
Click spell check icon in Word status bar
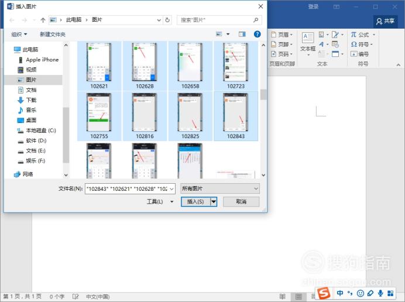click(75, 297)
